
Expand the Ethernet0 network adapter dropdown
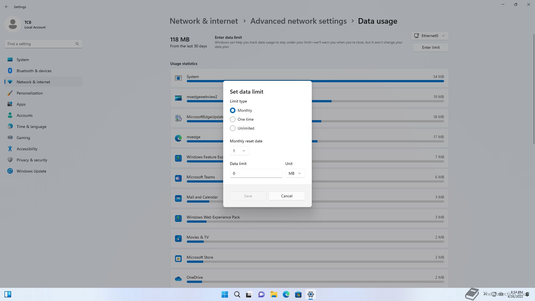(x=430, y=36)
